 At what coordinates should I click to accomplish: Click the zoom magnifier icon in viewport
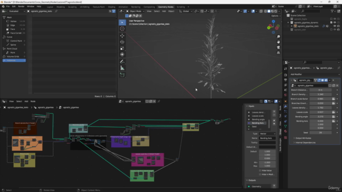click(278, 37)
